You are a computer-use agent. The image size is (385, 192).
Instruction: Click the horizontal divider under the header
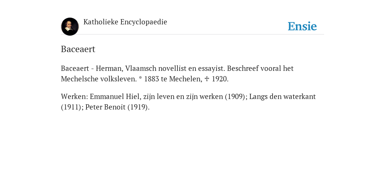(x=192, y=34)
